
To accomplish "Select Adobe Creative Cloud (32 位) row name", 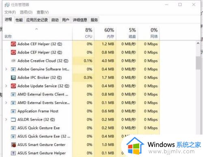I will click(x=43, y=61).
